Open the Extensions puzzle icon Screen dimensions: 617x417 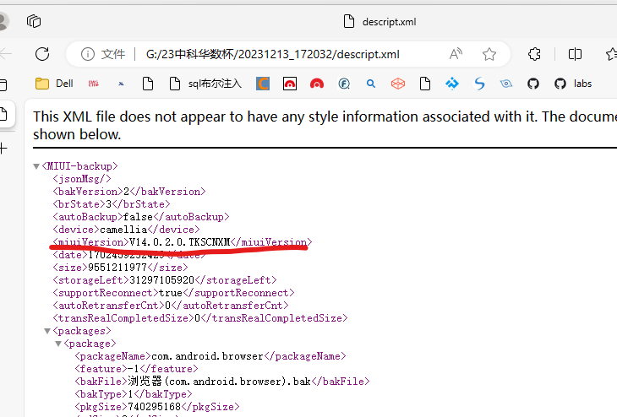pyautogui.click(x=534, y=54)
